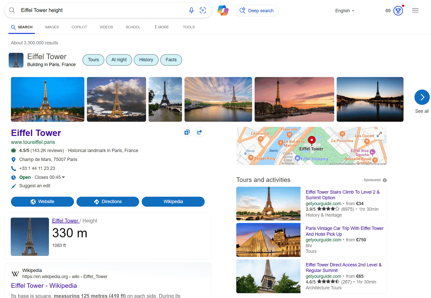
Task: Click the Louvre pyramid tour thumbnail
Action: 268,240
